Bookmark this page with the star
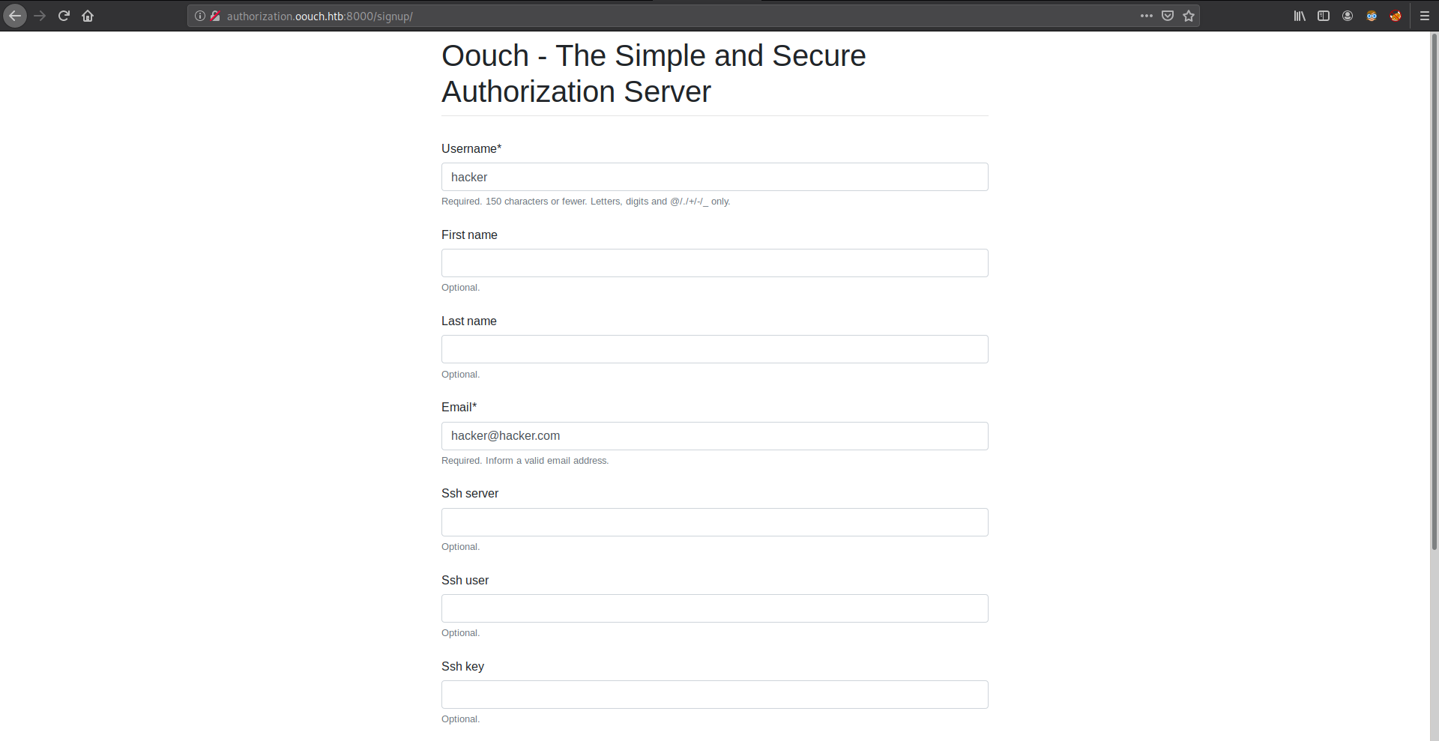Image resolution: width=1439 pixels, height=741 pixels. coord(1189,16)
